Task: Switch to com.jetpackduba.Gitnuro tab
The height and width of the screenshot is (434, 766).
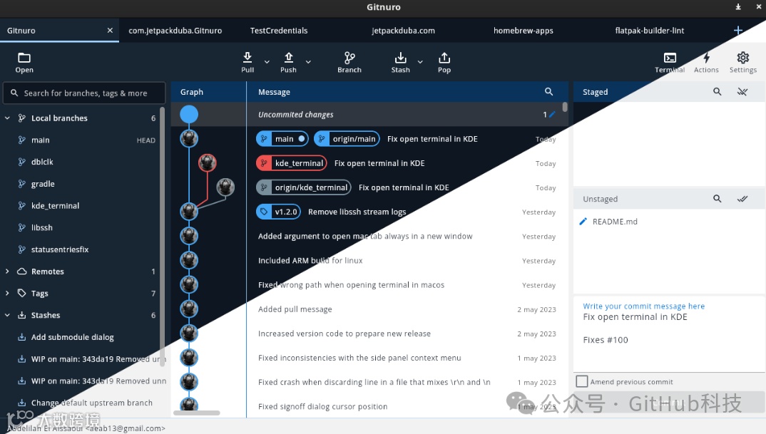Action: click(x=175, y=30)
